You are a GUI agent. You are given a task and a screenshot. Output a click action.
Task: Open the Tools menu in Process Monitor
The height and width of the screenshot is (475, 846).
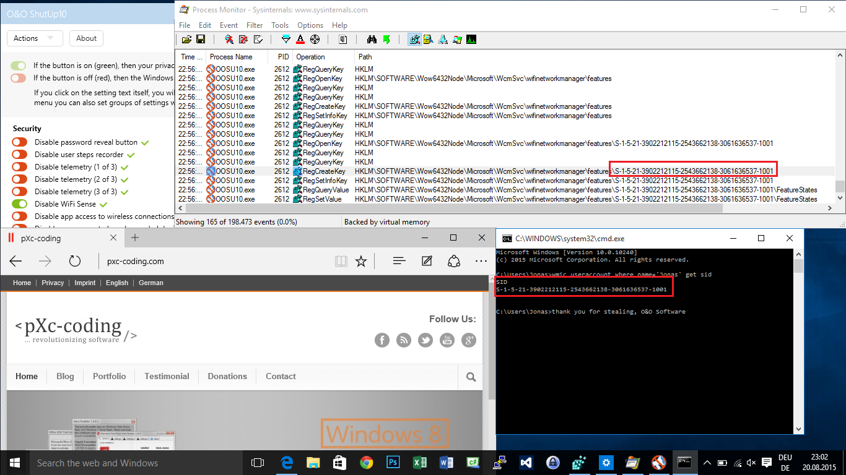tap(280, 25)
